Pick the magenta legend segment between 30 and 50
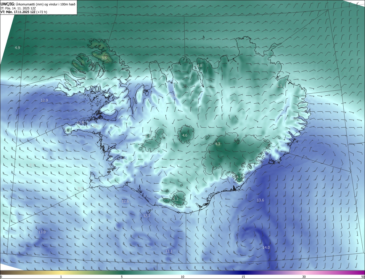This screenshot has height=279, width=365. coord(334,272)
